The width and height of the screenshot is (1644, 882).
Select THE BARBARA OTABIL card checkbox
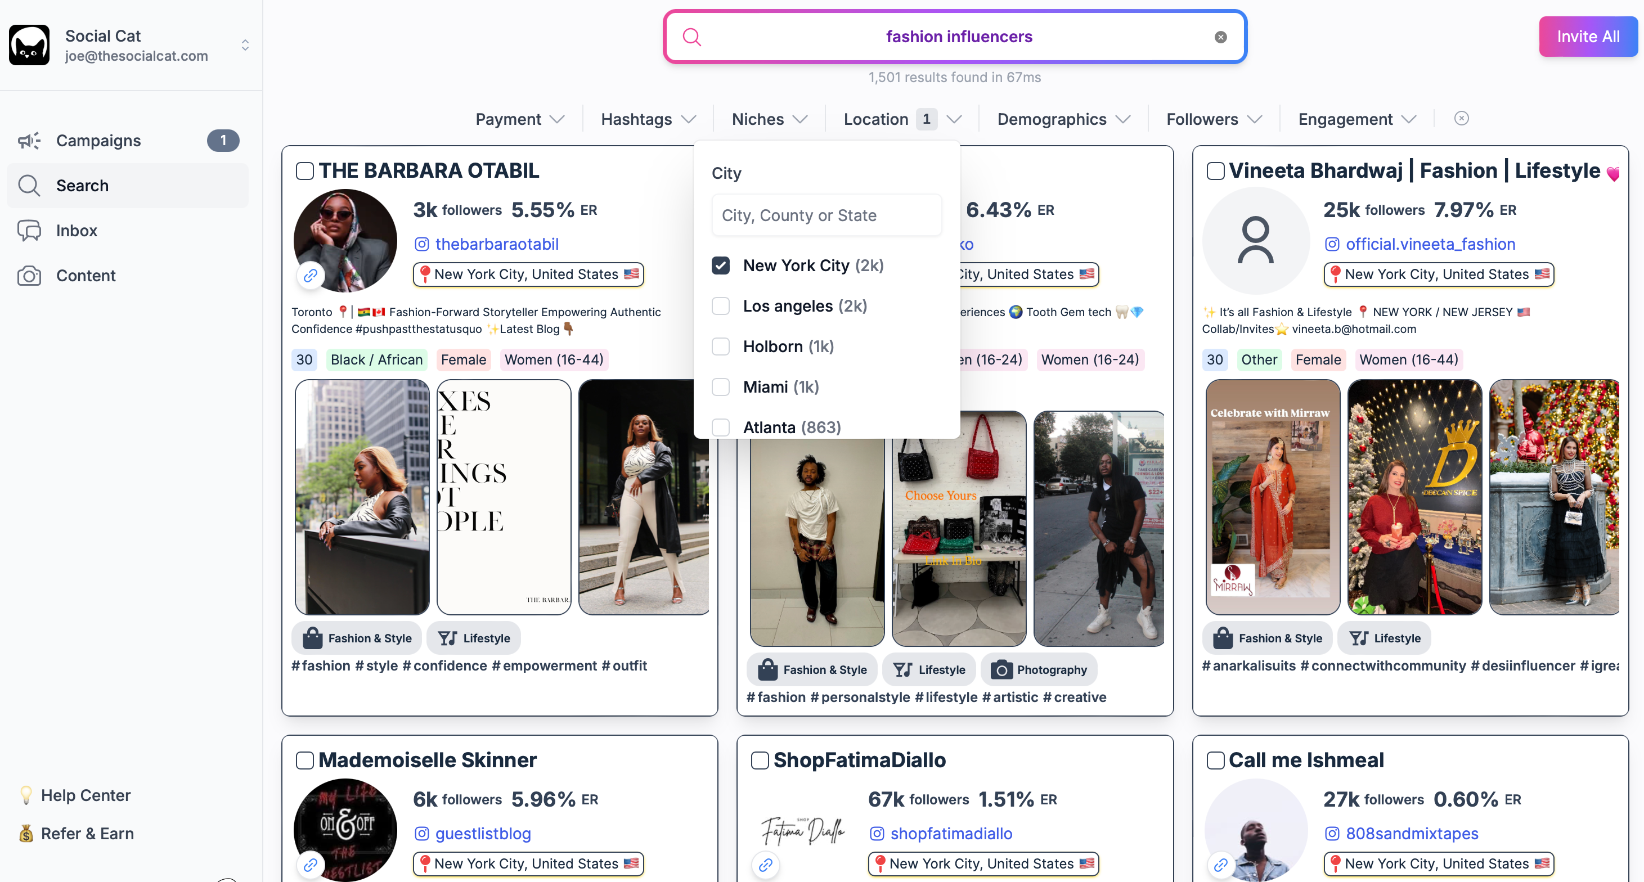(x=304, y=171)
